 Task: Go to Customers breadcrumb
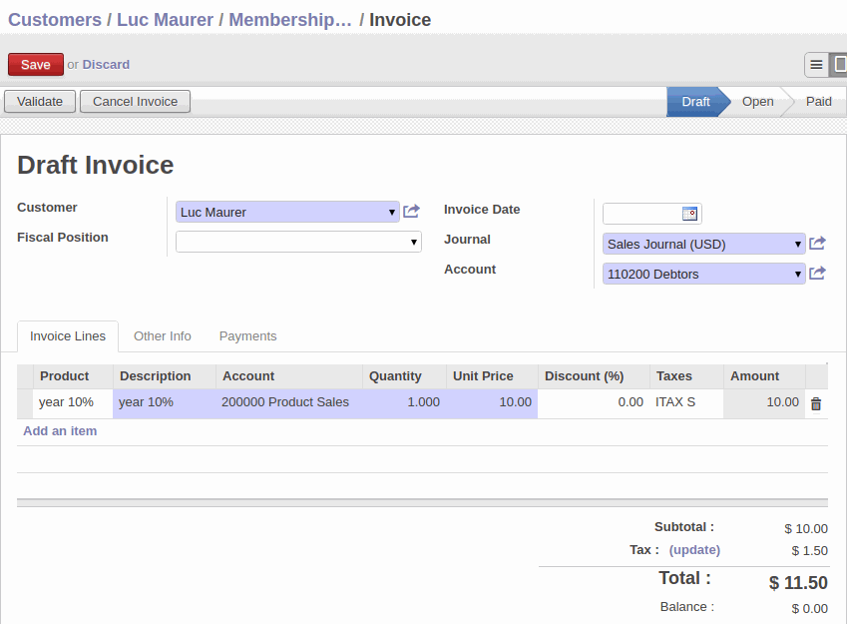(55, 19)
